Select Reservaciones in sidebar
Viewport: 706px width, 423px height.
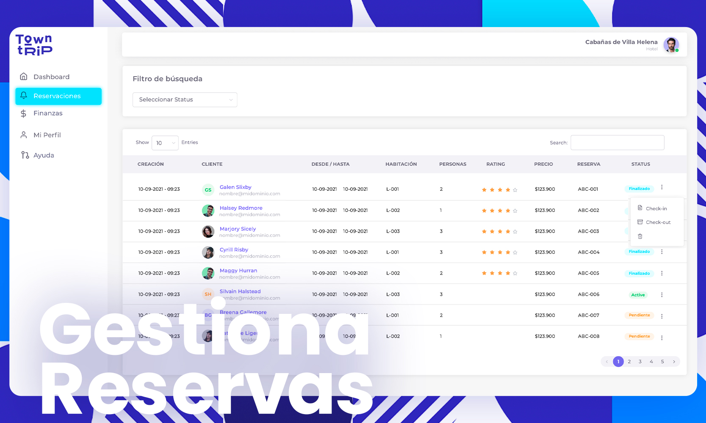point(58,96)
